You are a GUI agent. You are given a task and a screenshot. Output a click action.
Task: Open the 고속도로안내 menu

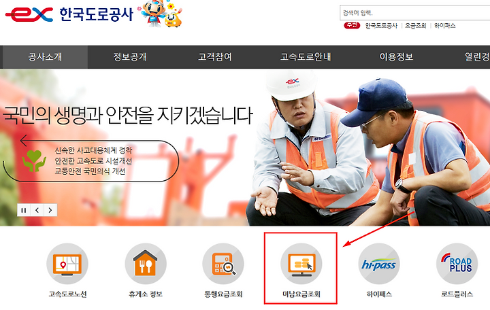[306, 57]
